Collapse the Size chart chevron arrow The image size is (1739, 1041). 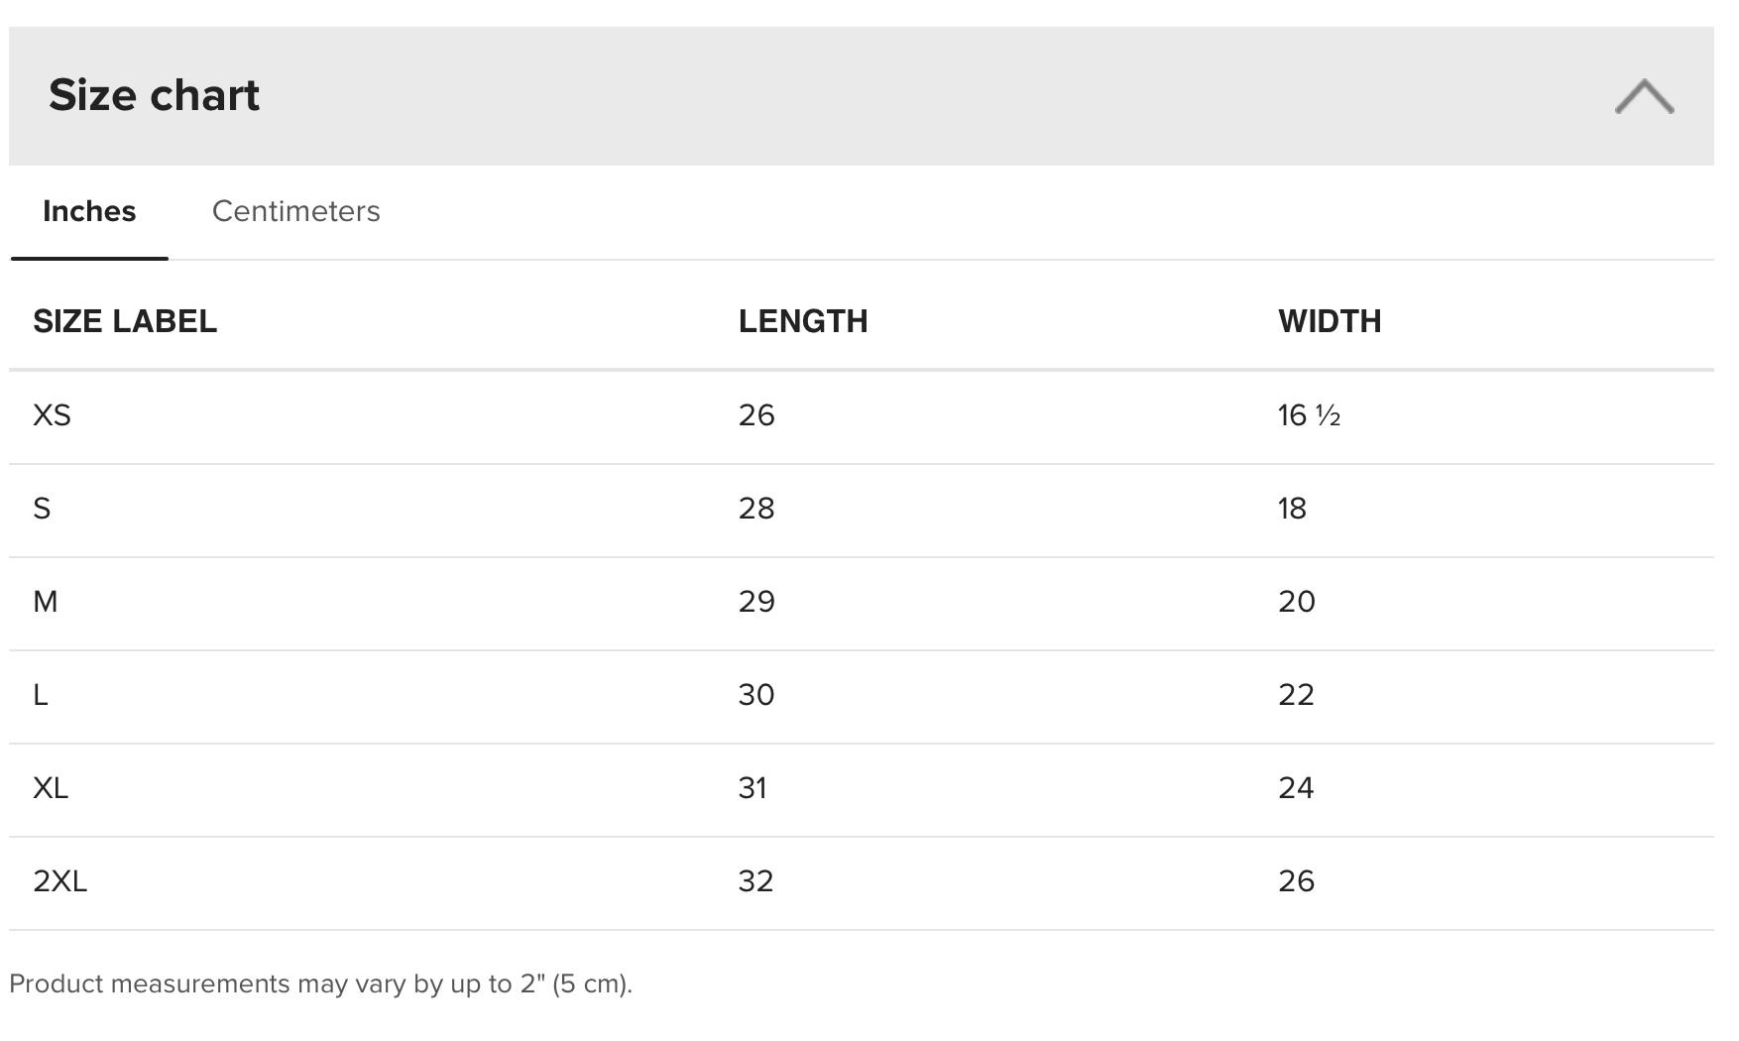(x=1644, y=97)
